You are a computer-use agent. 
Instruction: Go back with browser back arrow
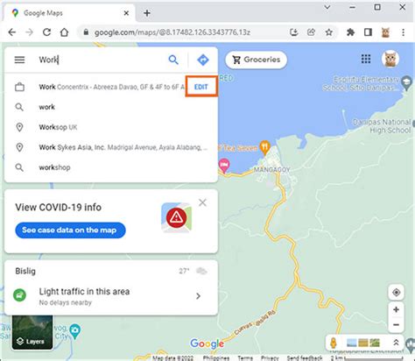point(12,32)
